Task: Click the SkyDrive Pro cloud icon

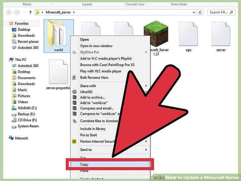Action: [x=74, y=52]
